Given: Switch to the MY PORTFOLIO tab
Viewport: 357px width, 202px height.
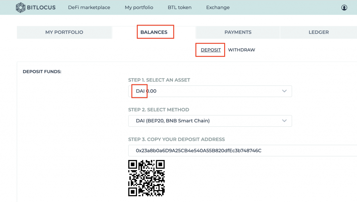Looking at the screenshot, I should pos(64,32).
